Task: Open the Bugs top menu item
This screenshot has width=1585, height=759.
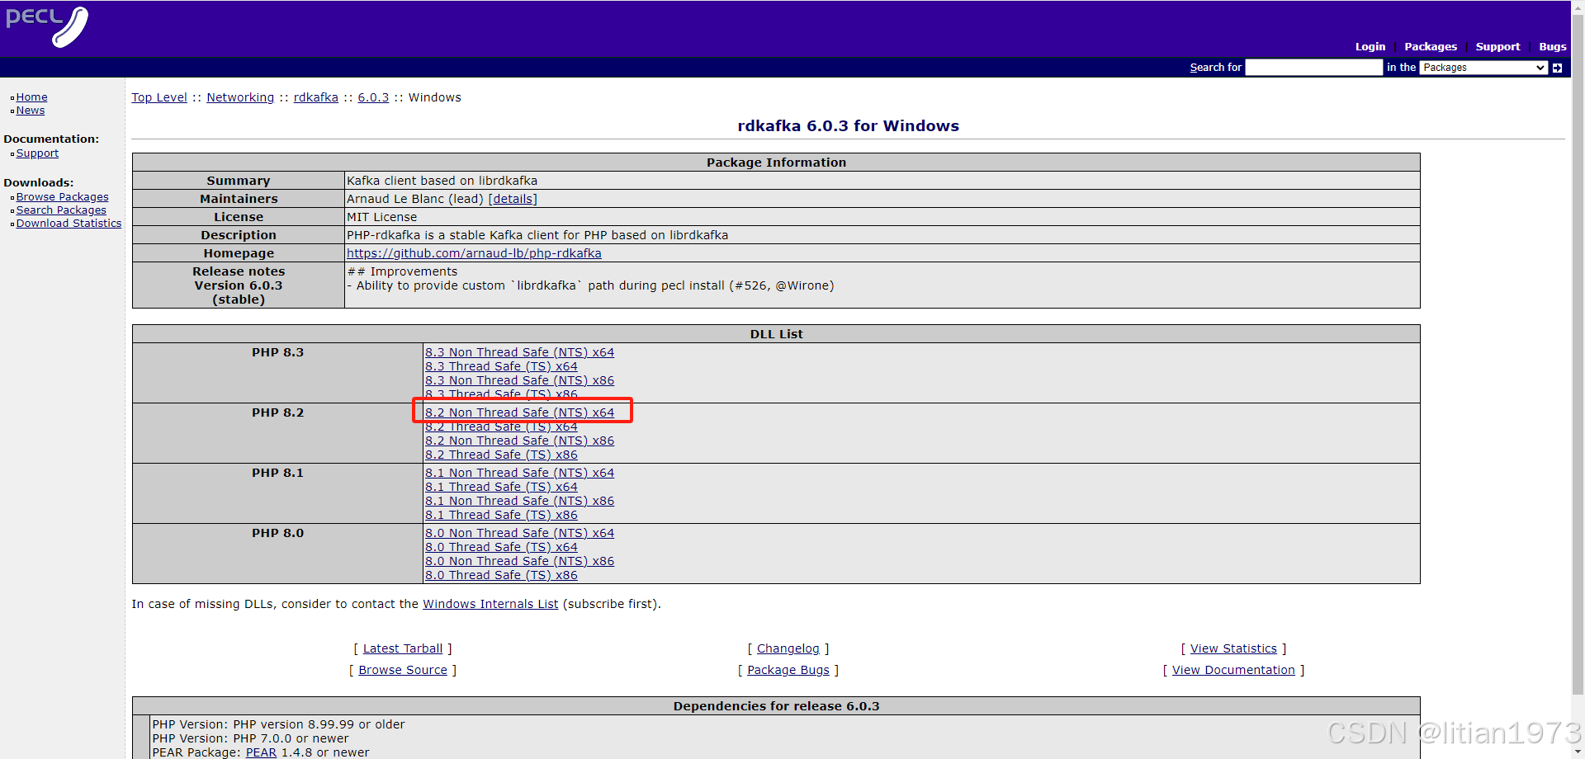Action: 1553,47
